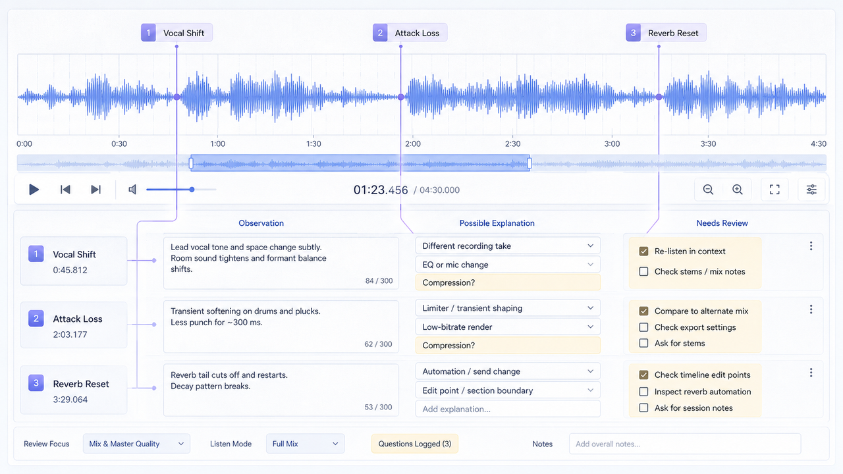Zoom out the waveform
The image size is (843, 474).
click(708, 190)
